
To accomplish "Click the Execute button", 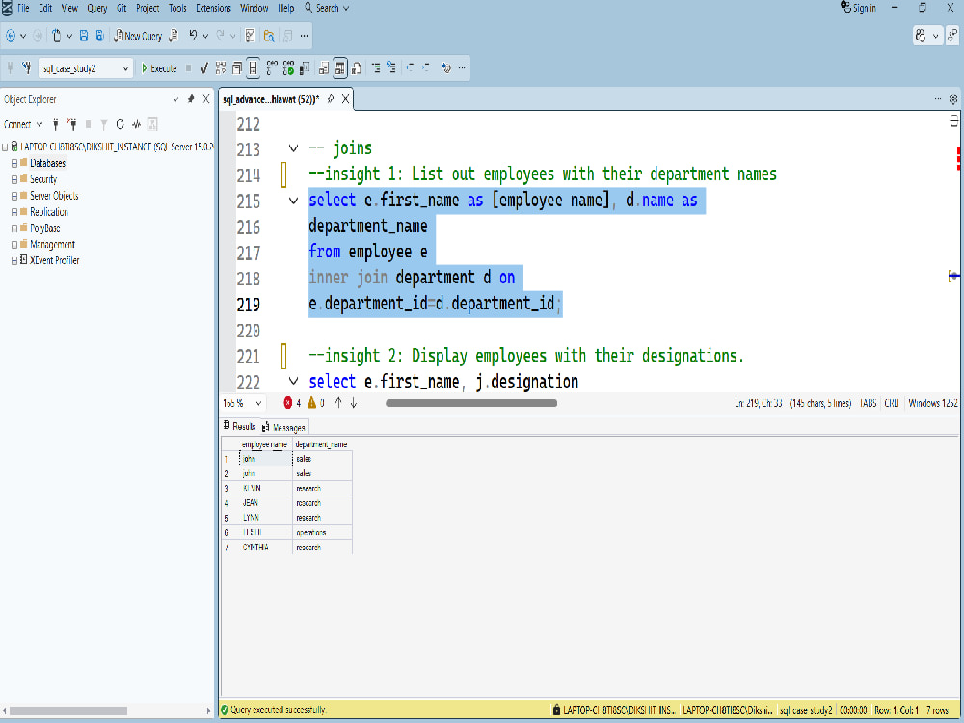I will click(159, 68).
